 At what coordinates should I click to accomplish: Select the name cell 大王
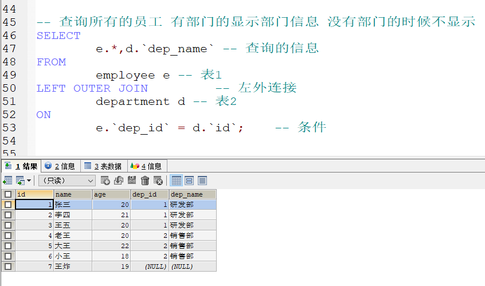pyautogui.click(x=73, y=246)
